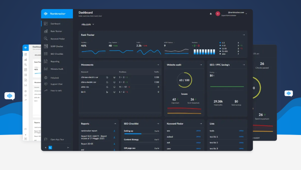This screenshot has height=170, width=301.
Task: Select SERP Checker in the sidebar
Action: click(x=57, y=46)
